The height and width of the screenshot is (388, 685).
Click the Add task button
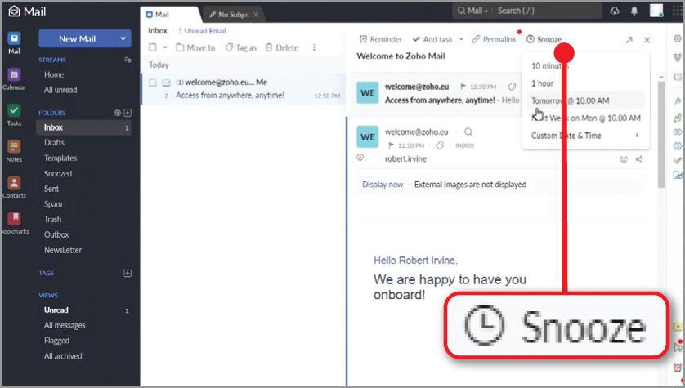pos(432,39)
